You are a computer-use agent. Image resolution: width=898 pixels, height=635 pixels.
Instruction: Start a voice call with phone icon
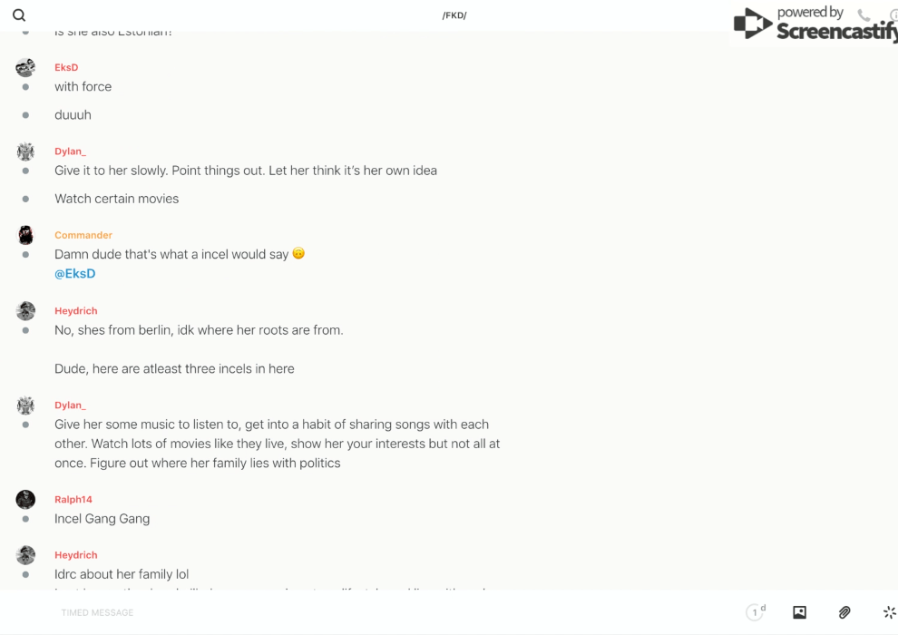[864, 15]
